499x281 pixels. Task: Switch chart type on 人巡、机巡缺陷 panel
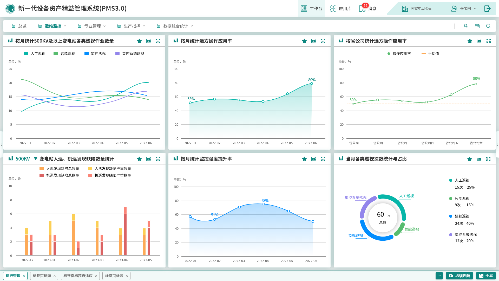149,159
